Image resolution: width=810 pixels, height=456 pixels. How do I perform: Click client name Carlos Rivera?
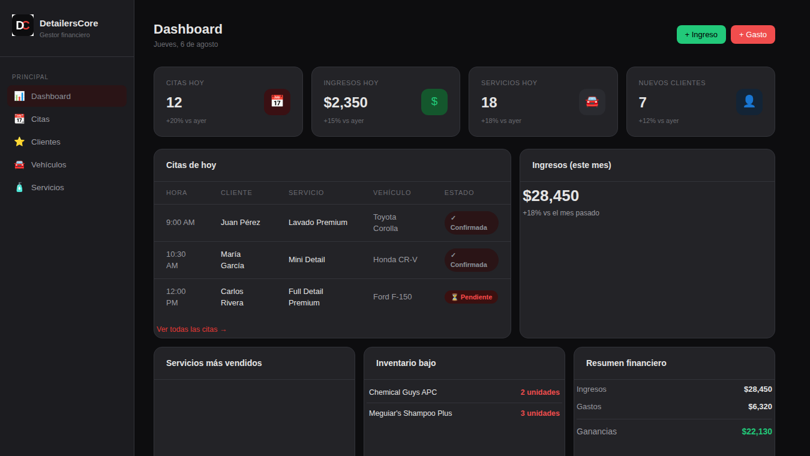[x=232, y=297]
